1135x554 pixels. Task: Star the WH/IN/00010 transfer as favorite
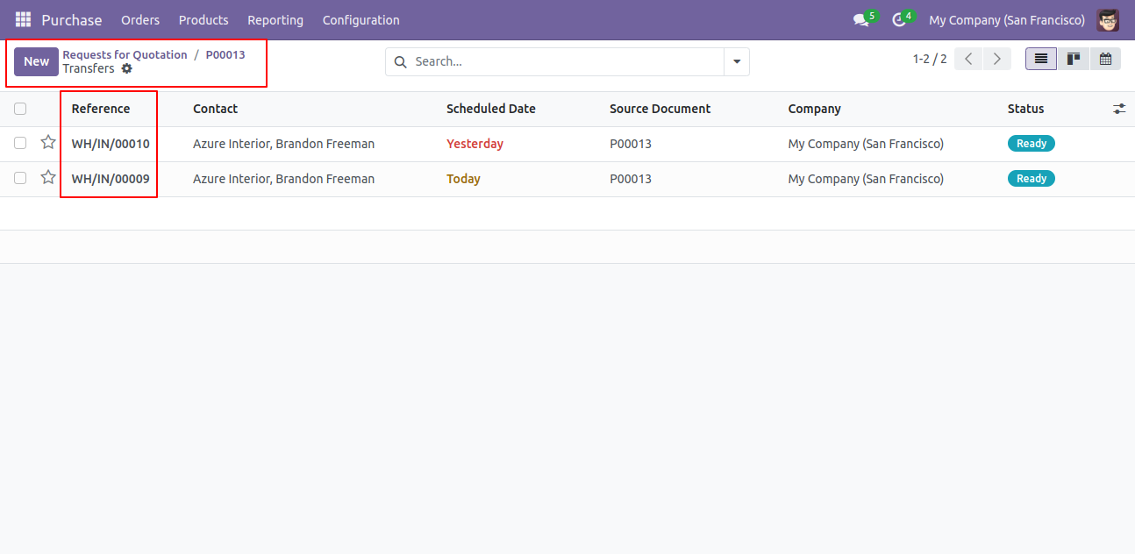pos(48,143)
